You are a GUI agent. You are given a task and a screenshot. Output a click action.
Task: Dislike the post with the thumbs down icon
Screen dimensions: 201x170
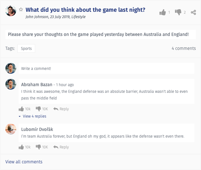[178, 12]
